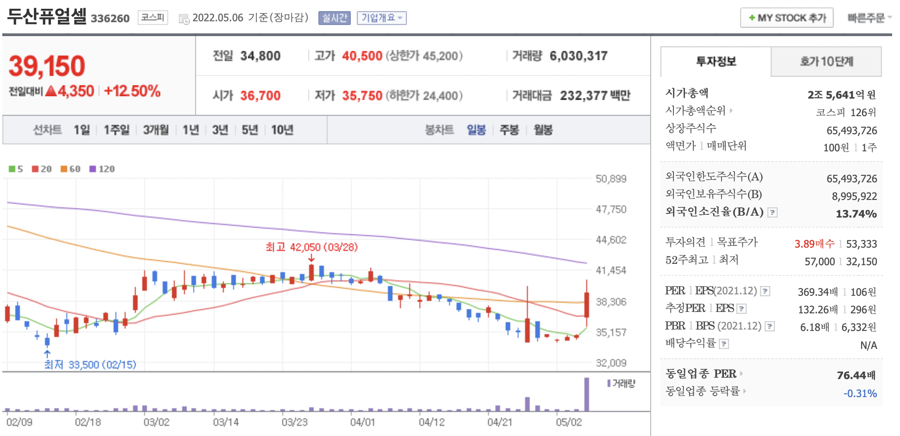
Task: Click the 고가 40,500 value
Action: click(x=362, y=56)
